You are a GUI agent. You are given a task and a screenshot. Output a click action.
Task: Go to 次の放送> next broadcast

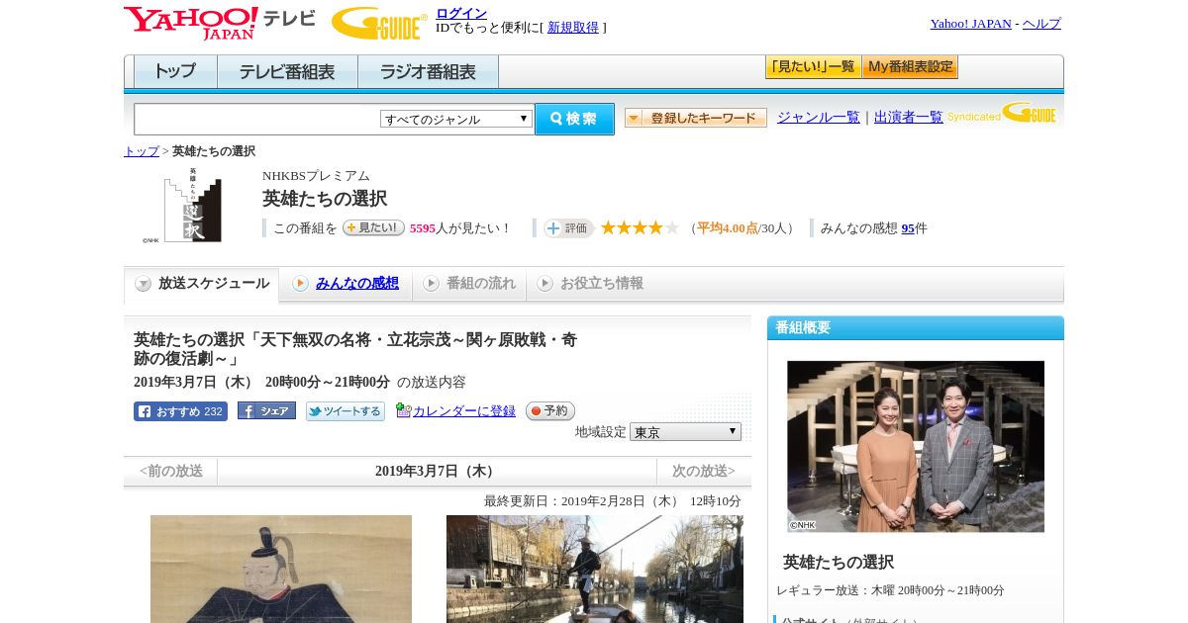pyautogui.click(x=703, y=471)
